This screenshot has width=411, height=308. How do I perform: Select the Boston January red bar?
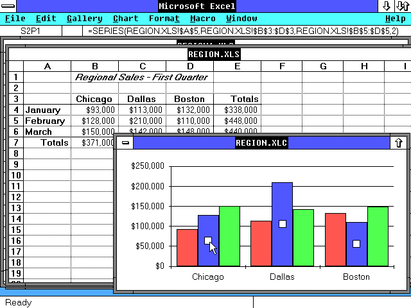point(335,239)
